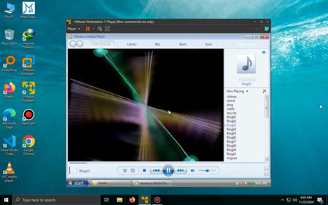Open Google Chrome from the desktop
Viewport: 328px width, 205px height.
(28, 145)
